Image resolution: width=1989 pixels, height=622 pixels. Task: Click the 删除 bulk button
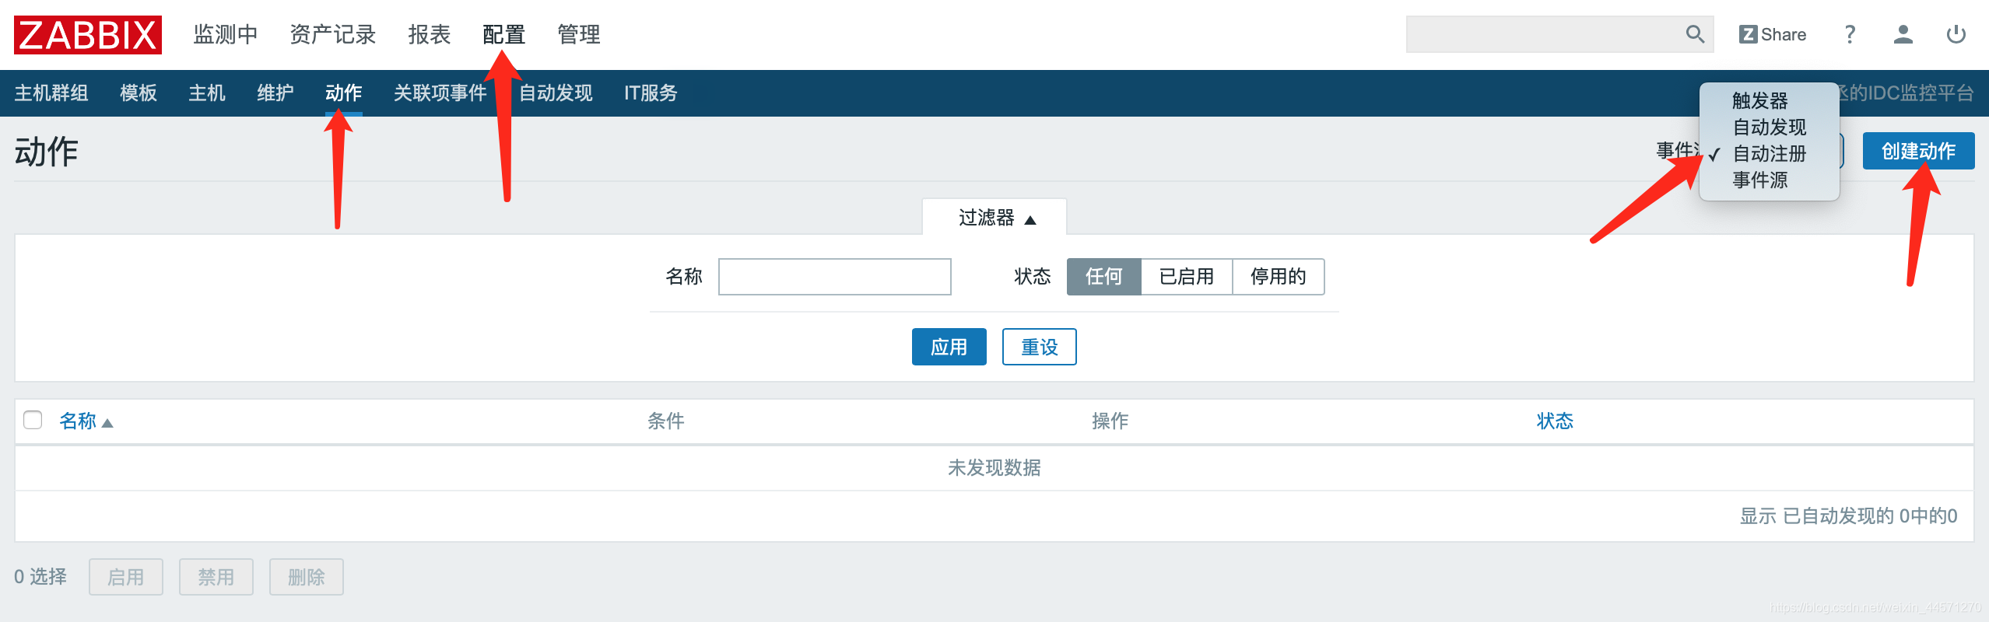307,577
